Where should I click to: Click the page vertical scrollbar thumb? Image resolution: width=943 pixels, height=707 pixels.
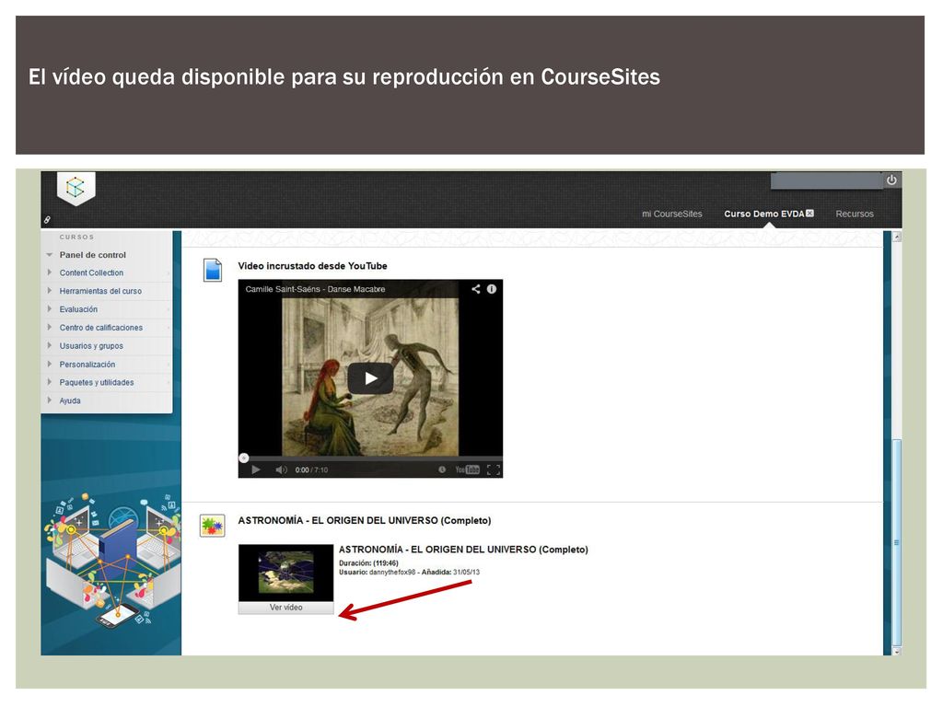[897, 542]
